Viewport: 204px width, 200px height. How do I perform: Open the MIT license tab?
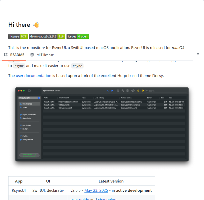pos(42,55)
